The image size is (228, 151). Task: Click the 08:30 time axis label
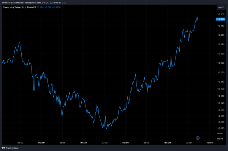pyautogui.click(x=146, y=143)
